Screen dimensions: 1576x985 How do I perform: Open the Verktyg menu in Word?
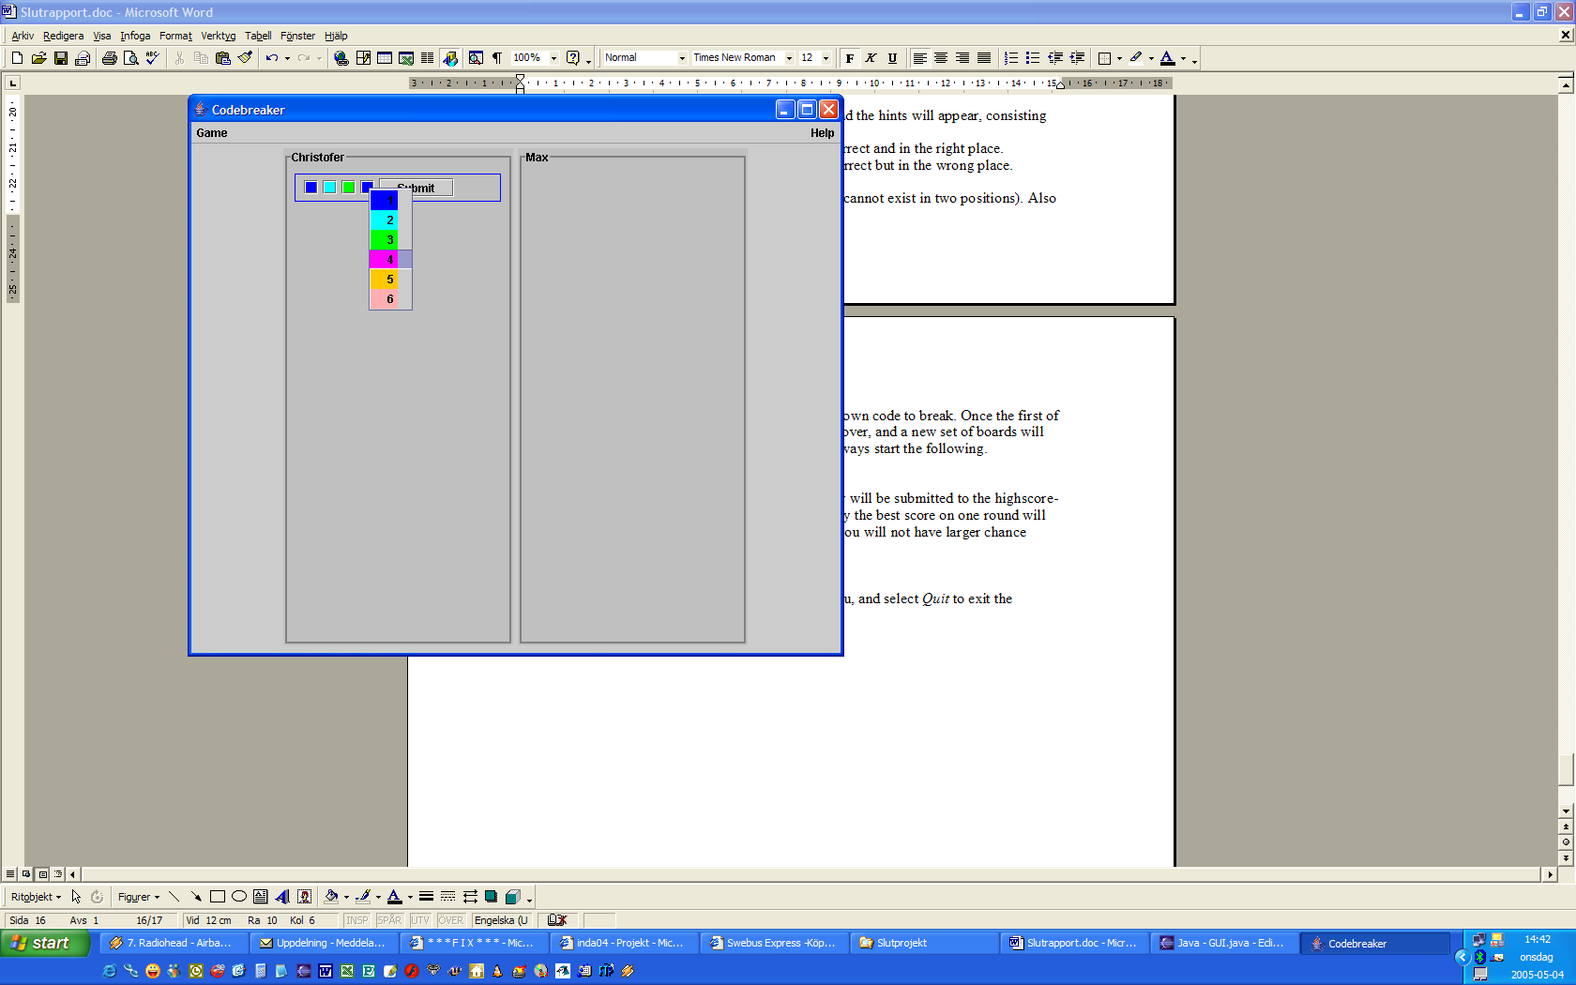(218, 36)
